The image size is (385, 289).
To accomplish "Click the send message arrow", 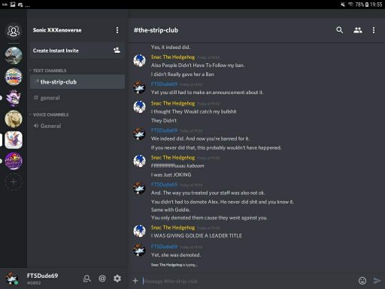I will pos(377,281).
